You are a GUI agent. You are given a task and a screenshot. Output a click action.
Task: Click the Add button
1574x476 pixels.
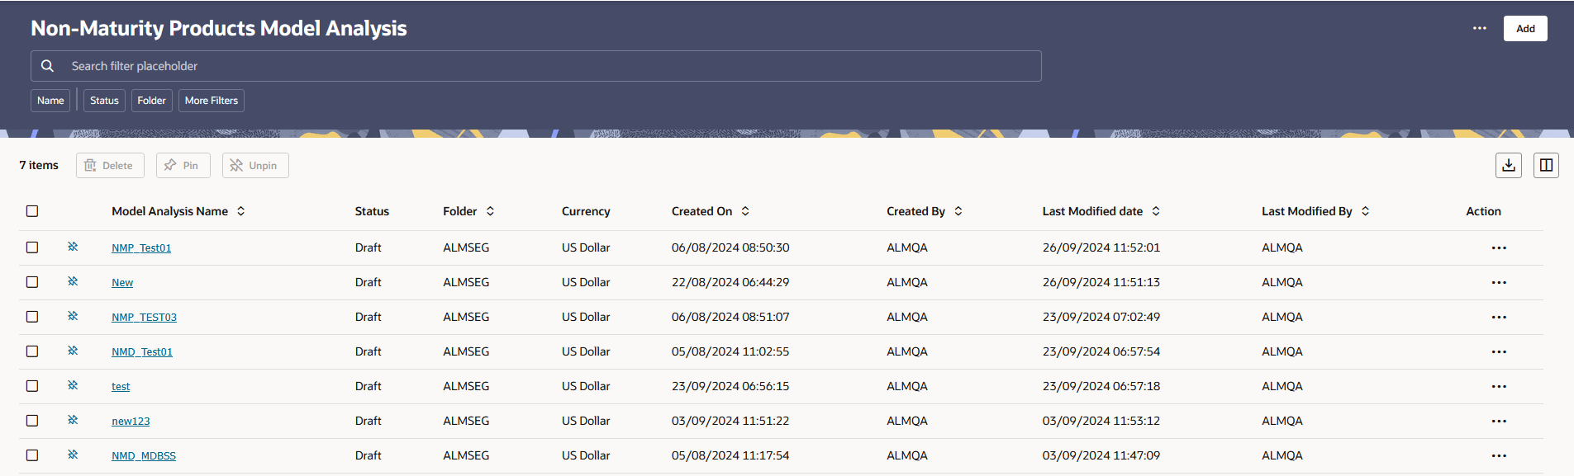click(x=1525, y=28)
